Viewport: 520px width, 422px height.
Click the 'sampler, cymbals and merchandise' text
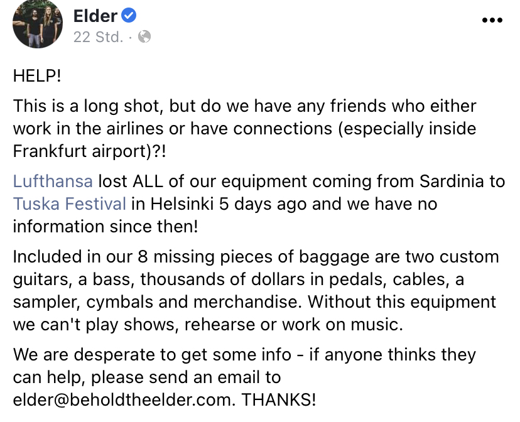click(x=156, y=302)
